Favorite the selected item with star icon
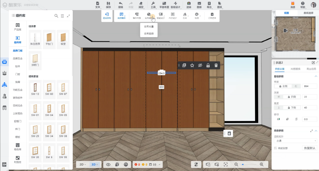319x171 pixels. 192,65
